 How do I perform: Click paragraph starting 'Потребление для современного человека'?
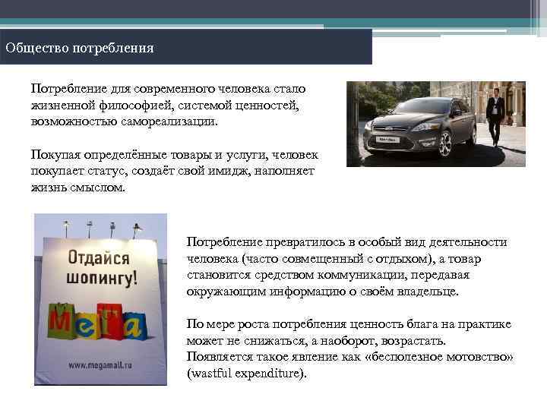tap(168, 105)
